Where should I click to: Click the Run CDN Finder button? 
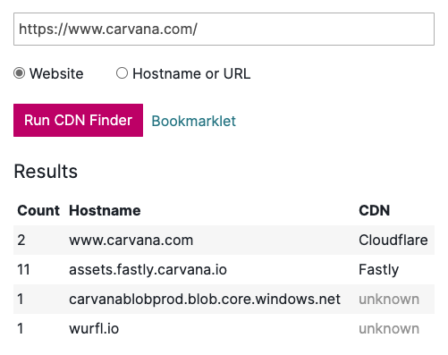78,120
